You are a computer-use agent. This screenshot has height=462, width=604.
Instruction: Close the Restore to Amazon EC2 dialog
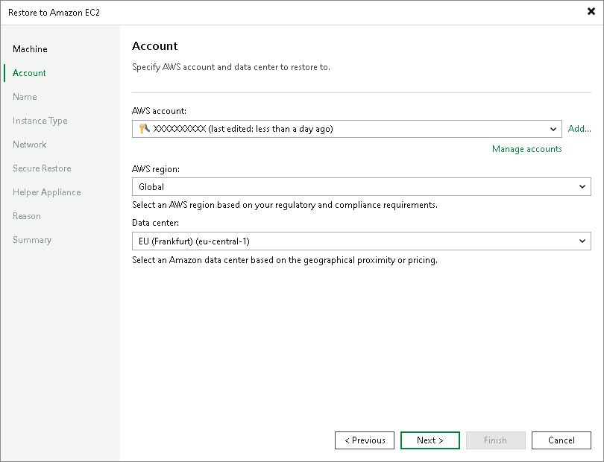(x=591, y=12)
